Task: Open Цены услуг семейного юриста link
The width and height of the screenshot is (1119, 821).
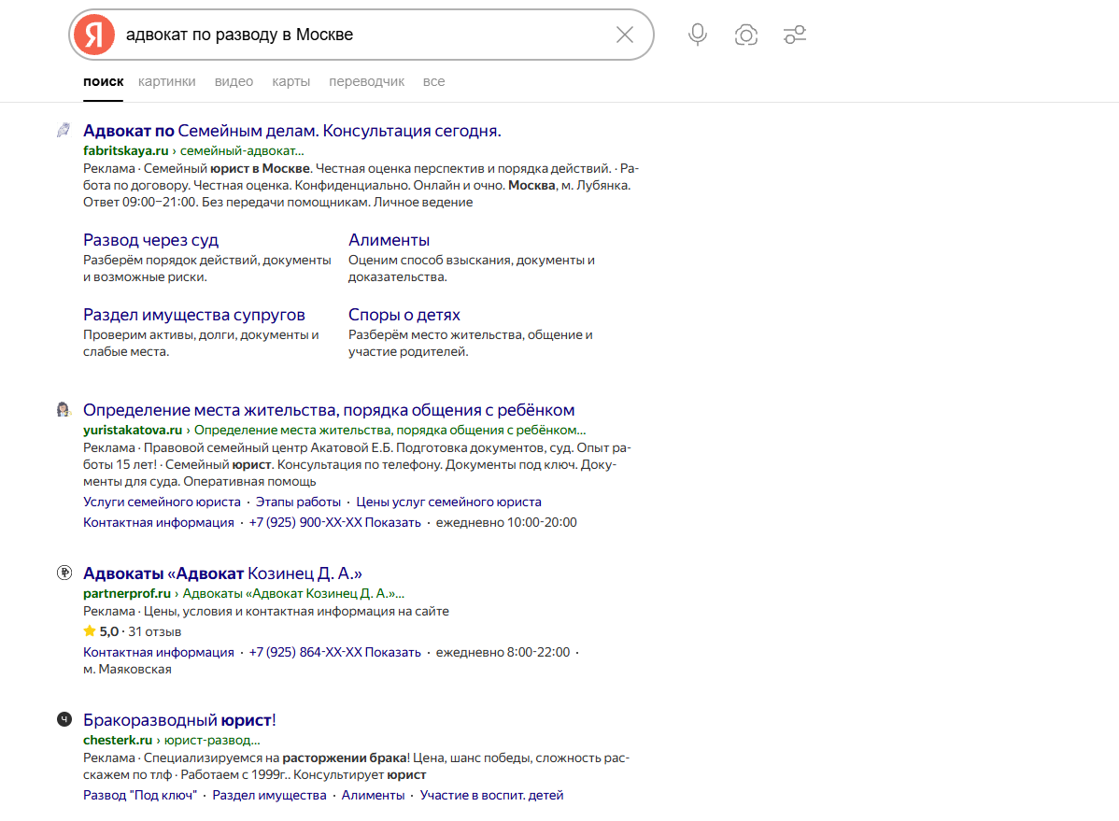Action: (x=449, y=502)
